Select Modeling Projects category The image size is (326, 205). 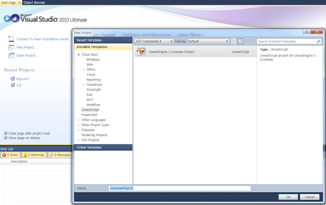(94, 135)
